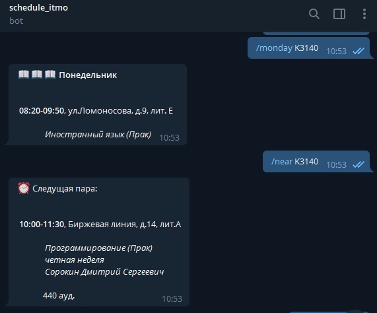Screen dimensions: 377x313
Task: Click the 'Следущая пара:' text
Action: coord(65,189)
